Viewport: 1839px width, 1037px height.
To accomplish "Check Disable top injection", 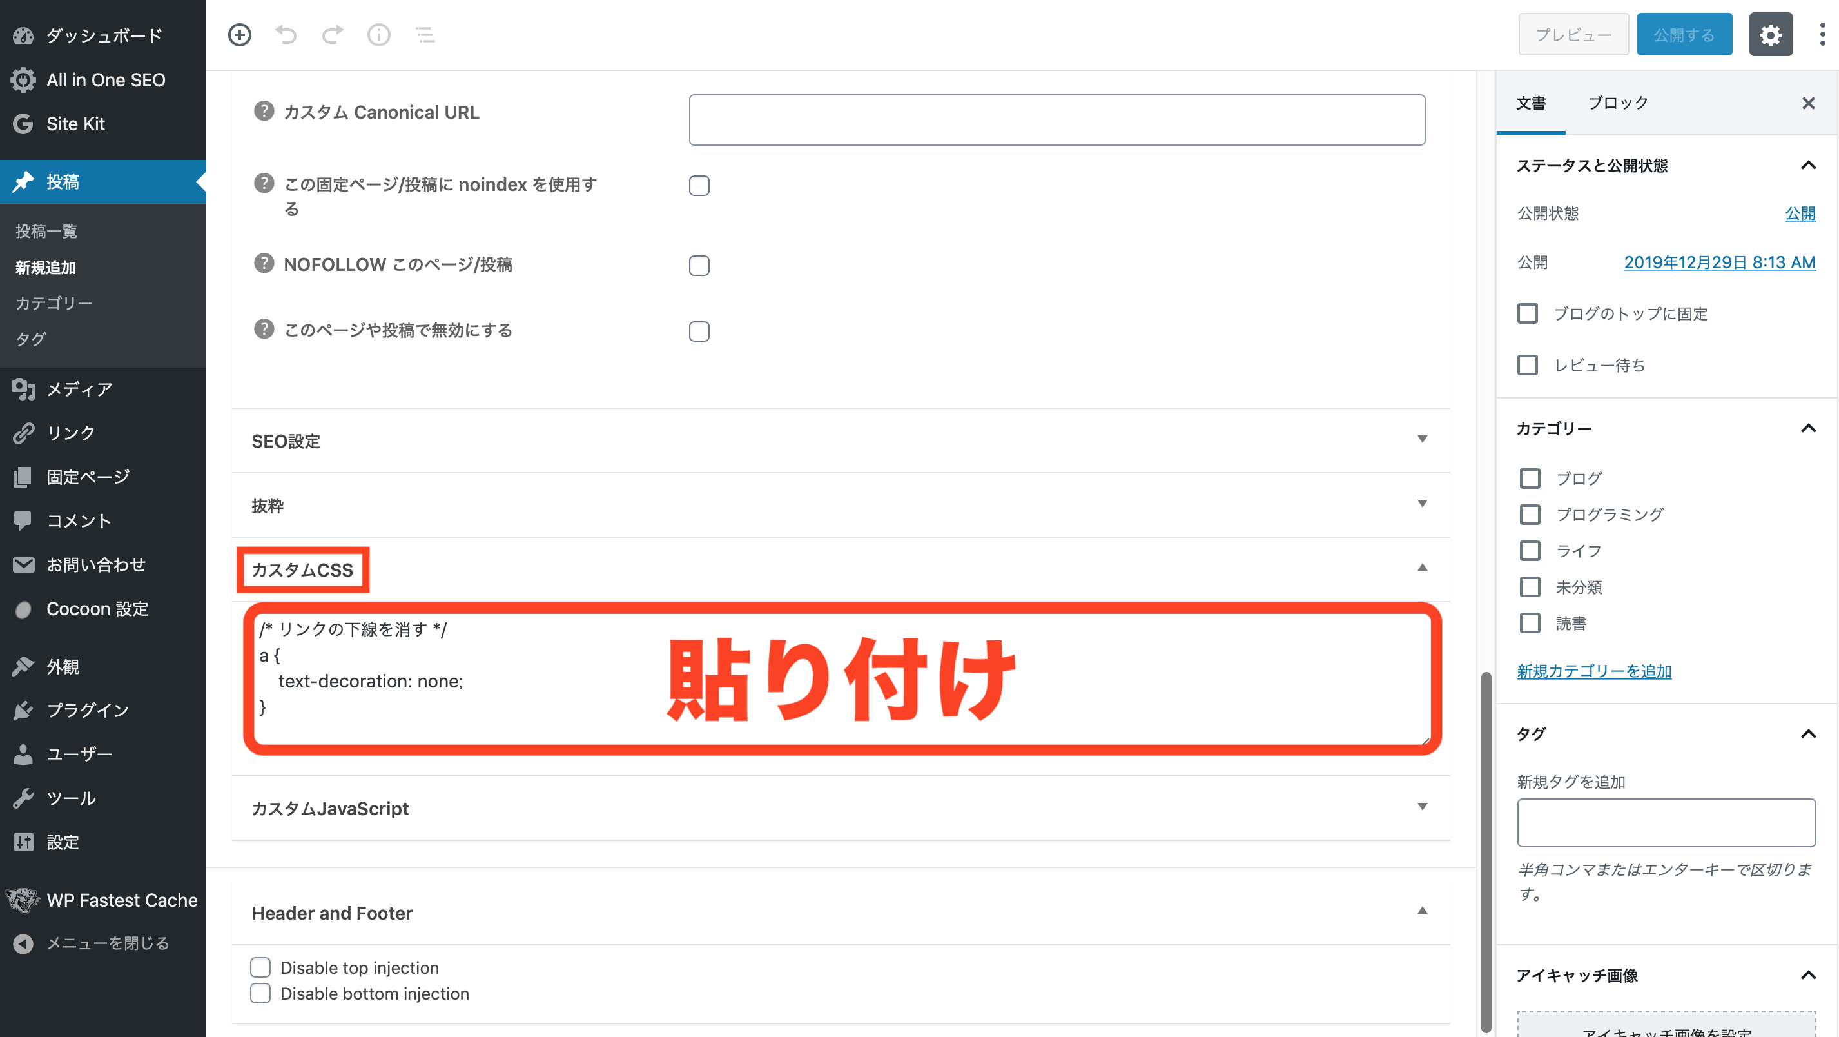I will click(260, 968).
